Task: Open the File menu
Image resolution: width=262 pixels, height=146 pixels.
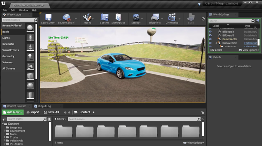Action: click(x=4, y=10)
